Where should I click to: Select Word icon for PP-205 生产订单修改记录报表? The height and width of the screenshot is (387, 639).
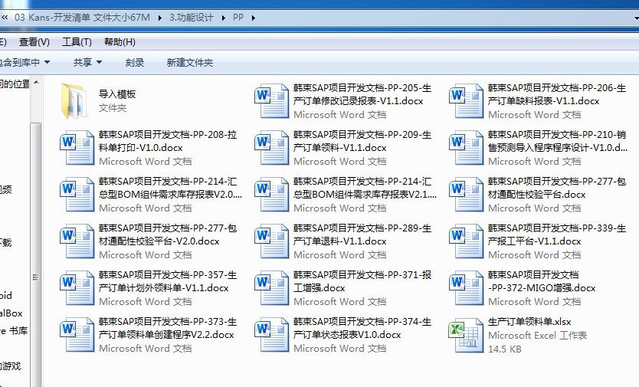click(271, 100)
